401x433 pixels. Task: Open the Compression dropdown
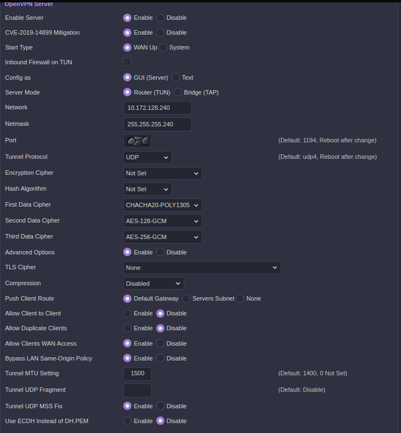coord(153,284)
